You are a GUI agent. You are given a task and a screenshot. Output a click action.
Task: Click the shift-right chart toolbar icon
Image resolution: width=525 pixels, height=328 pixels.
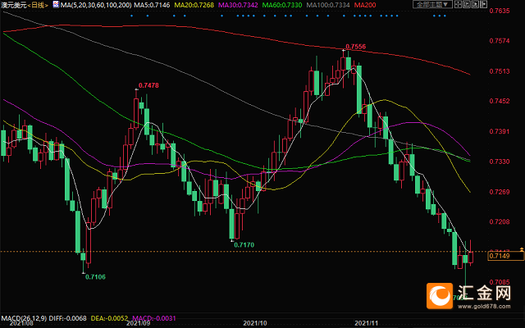coord(483,4)
